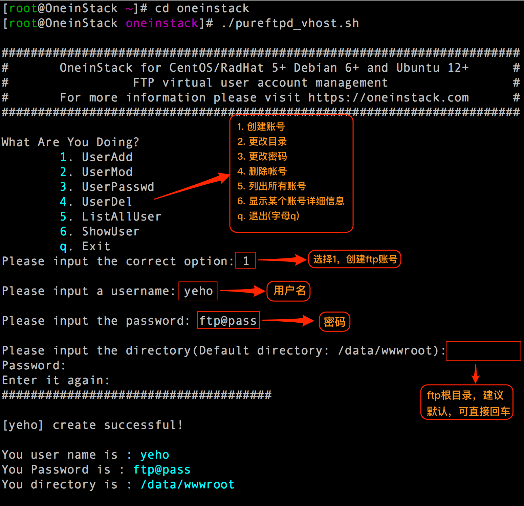Click the magenta 'oneinstack' directory in prompt

(162, 23)
